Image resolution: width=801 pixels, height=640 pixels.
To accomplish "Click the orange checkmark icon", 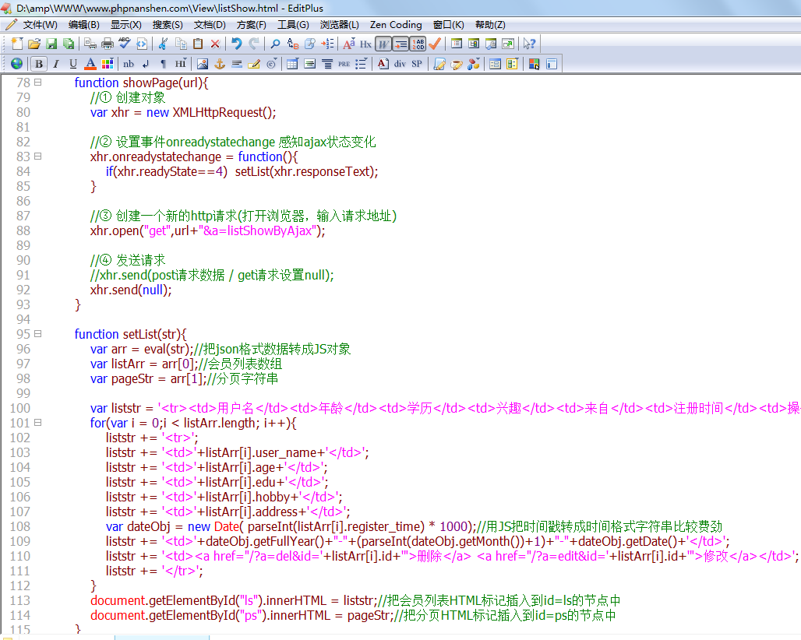I will [436, 44].
